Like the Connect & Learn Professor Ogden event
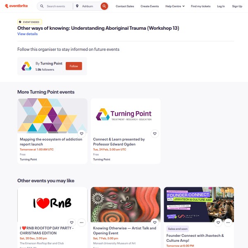 point(155,134)
